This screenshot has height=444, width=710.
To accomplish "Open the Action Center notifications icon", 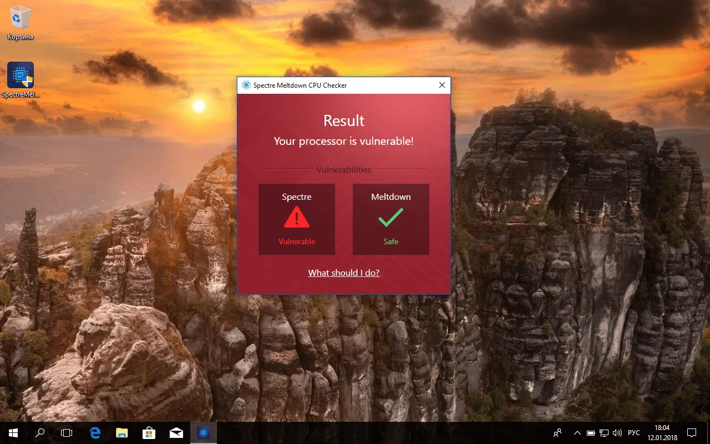I will (x=692, y=433).
